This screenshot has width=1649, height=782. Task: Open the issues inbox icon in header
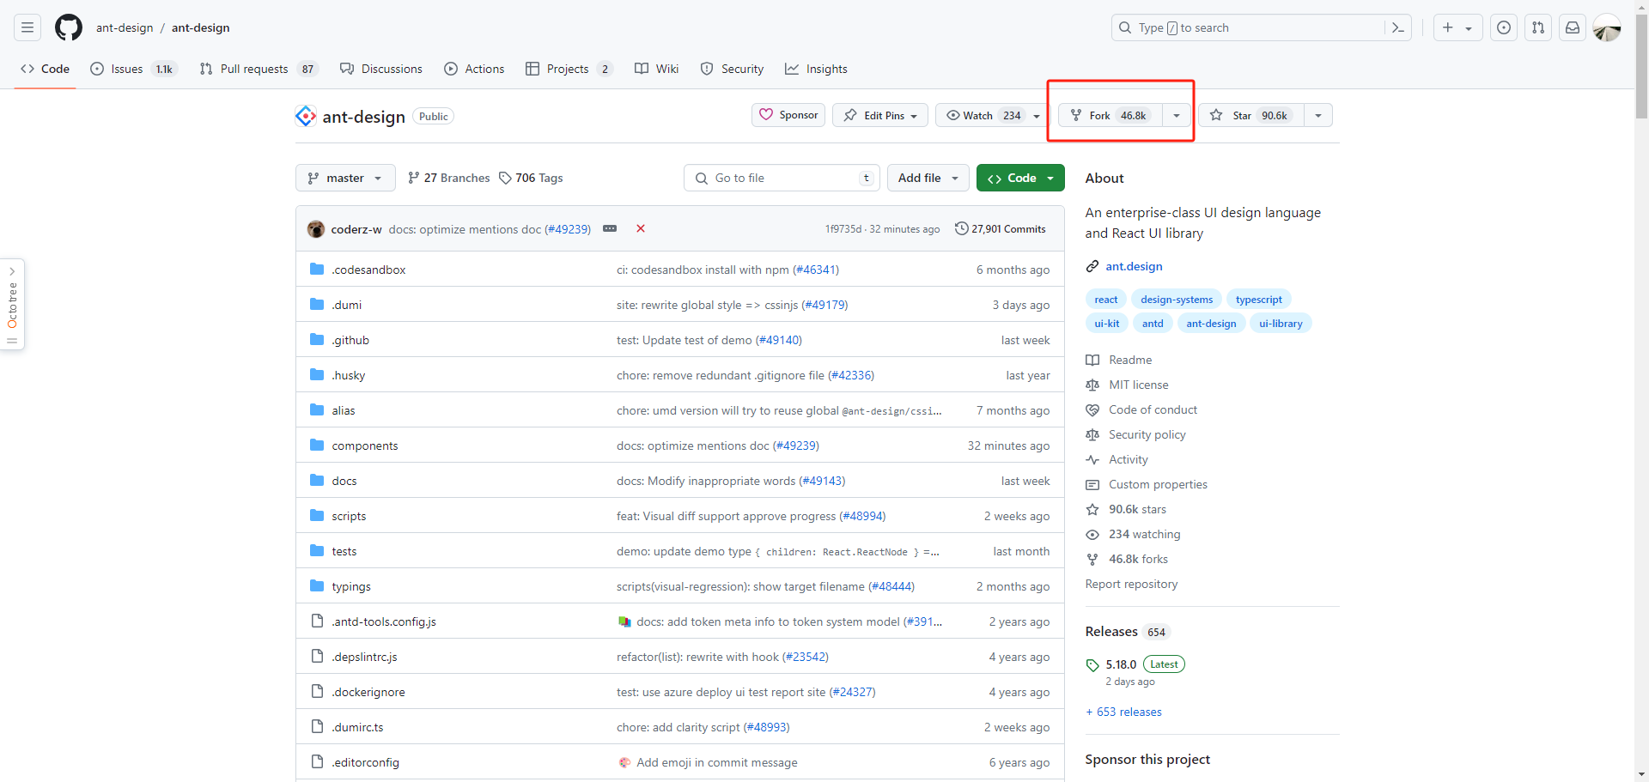coord(1504,27)
